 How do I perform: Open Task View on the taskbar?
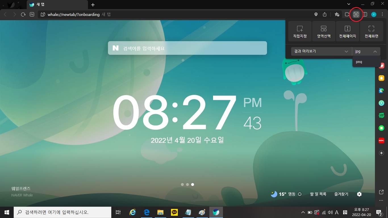point(118,212)
